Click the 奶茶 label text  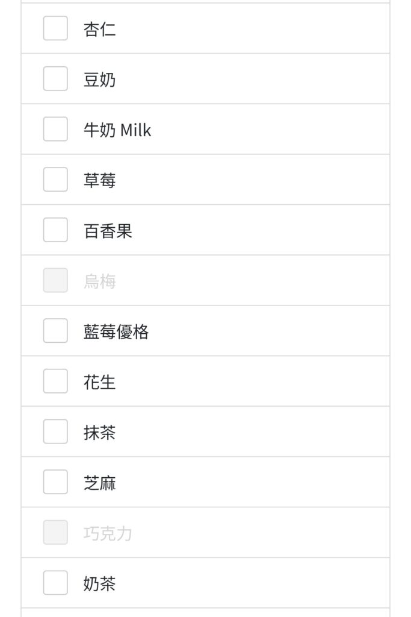coord(99,583)
